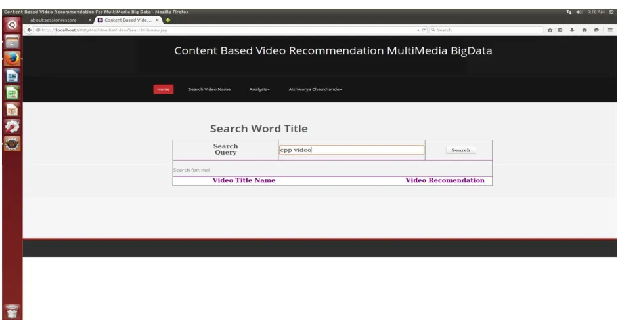Click the Search for:-null text
This screenshot has width=620, height=320.
click(191, 170)
